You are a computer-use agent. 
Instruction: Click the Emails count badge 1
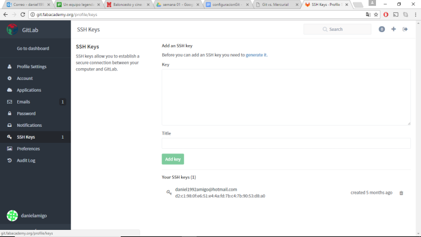(63, 102)
